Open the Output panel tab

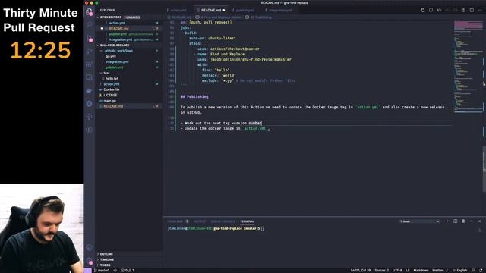click(x=200, y=221)
